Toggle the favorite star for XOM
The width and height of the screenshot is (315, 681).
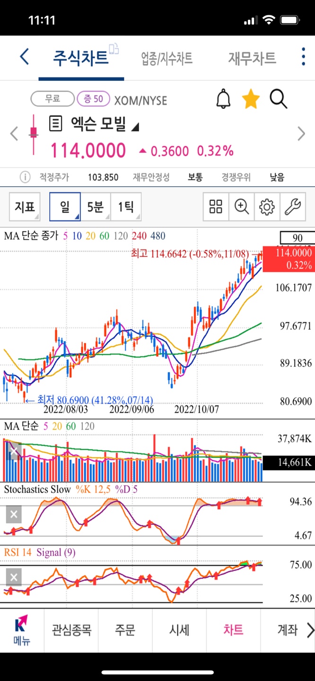pyautogui.click(x=251, y=99)
